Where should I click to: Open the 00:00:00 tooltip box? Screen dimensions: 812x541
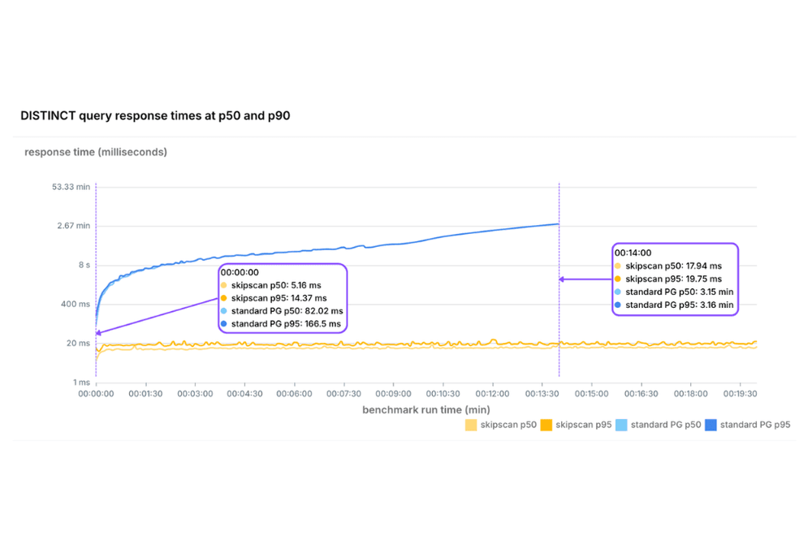(x=284, y=296)
